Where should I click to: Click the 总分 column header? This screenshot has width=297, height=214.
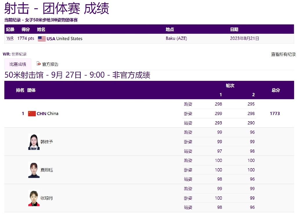click(x=276, y=90)
